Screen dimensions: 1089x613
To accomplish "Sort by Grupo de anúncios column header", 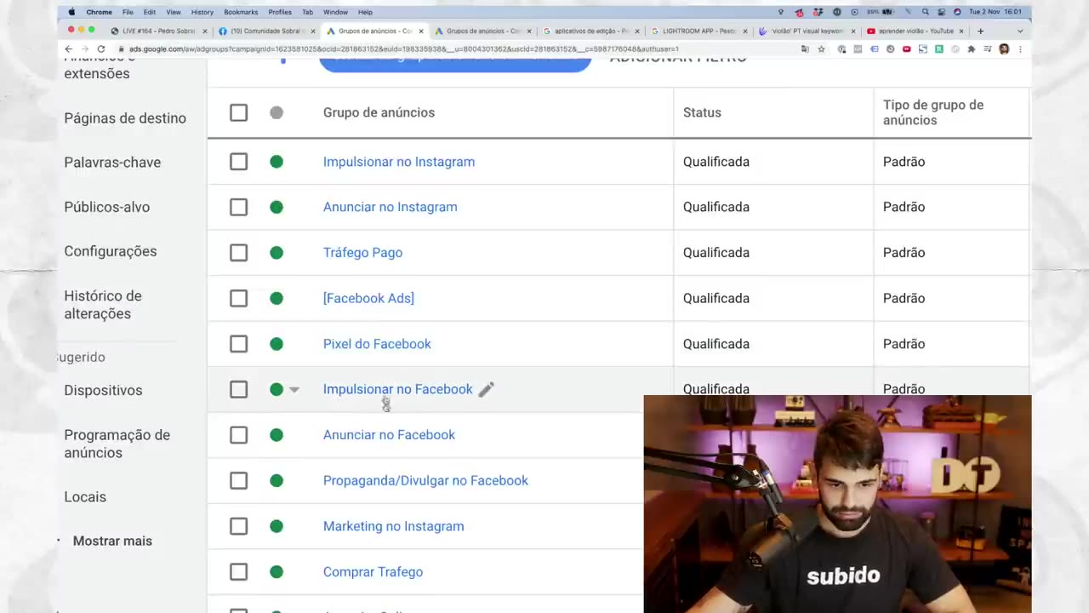I will point(379,112).
